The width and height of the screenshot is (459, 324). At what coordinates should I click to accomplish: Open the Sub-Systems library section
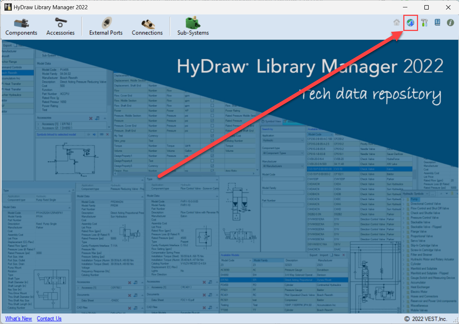193,27
